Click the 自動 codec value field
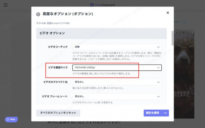Viewport: 205px width, 128px height. 77,47
